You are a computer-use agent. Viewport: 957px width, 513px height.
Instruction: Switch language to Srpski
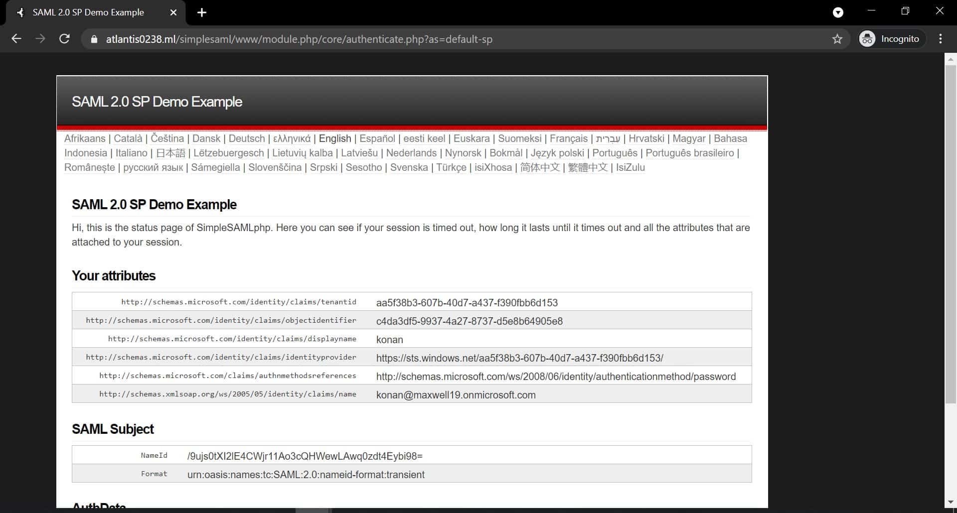coord(323,167)
